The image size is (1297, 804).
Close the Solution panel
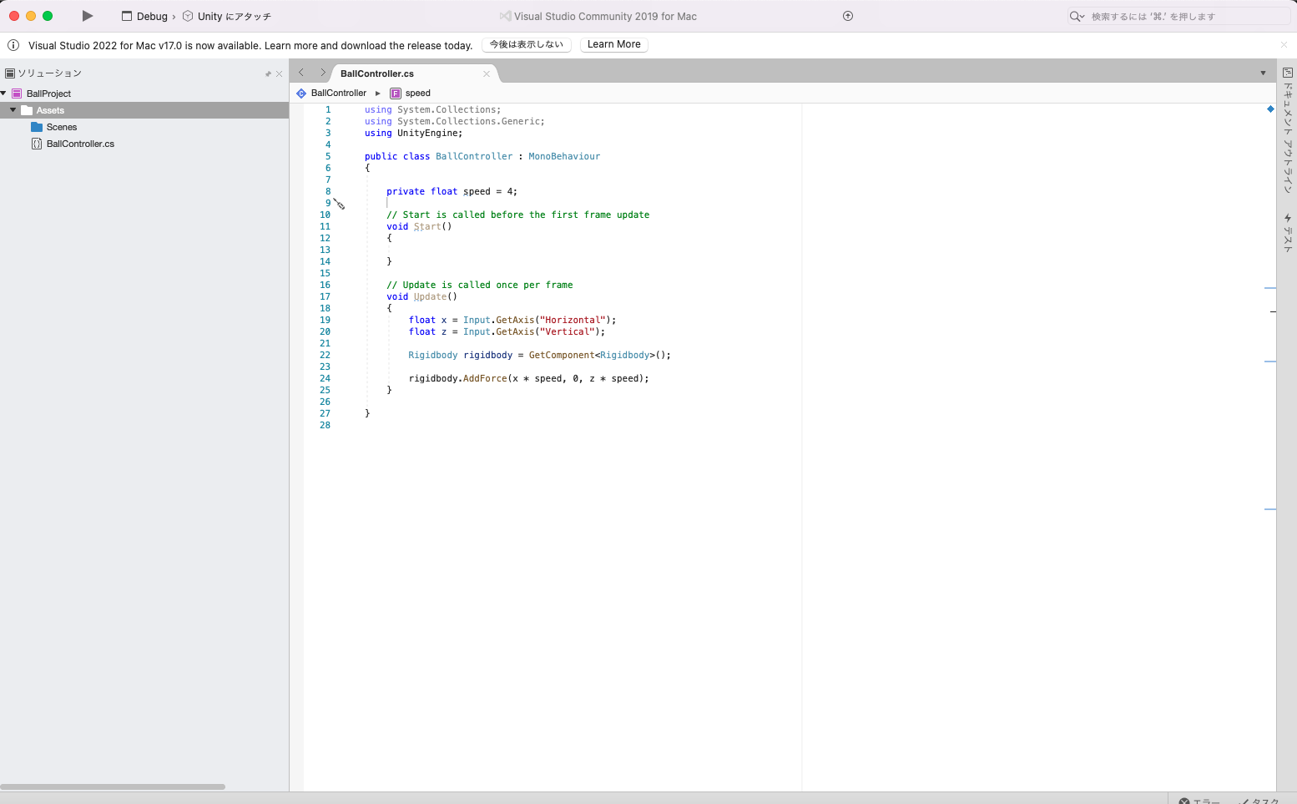(280, 74)
